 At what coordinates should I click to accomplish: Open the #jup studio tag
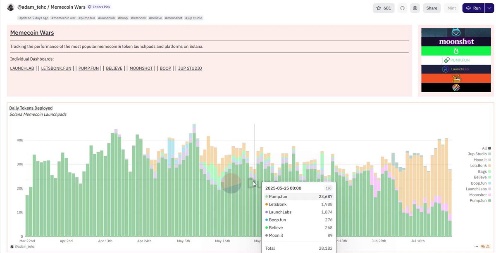194,18
